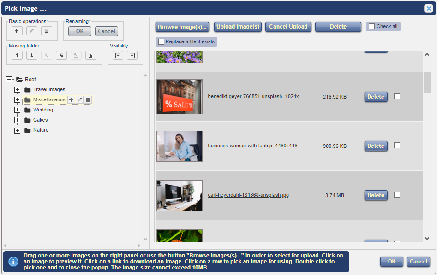Click the last Moving folder icon, plain down-right arrow
Screen dimensions: 437x275
91,55
